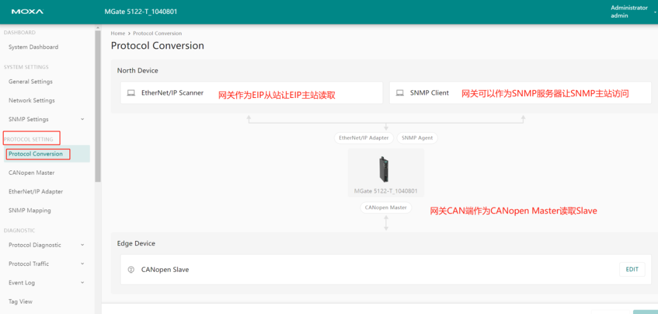
Task: Open Tag View page
Action: tap(21, 301)
